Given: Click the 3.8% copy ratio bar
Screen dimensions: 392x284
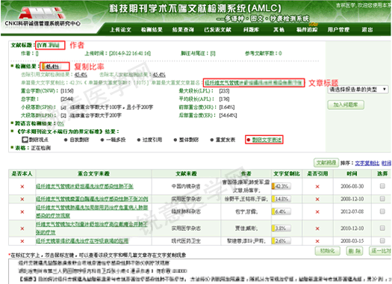Looking at the screenshot, I should click(x=281, y=228).
